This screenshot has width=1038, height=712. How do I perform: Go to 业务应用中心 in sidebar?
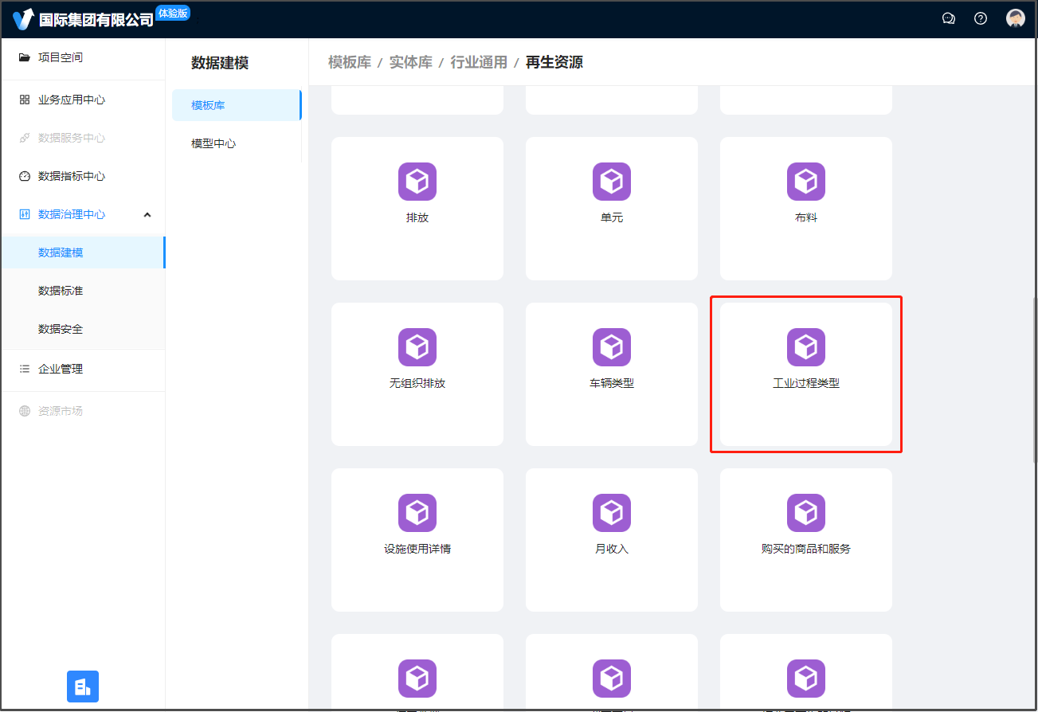[x=72, y=100]
